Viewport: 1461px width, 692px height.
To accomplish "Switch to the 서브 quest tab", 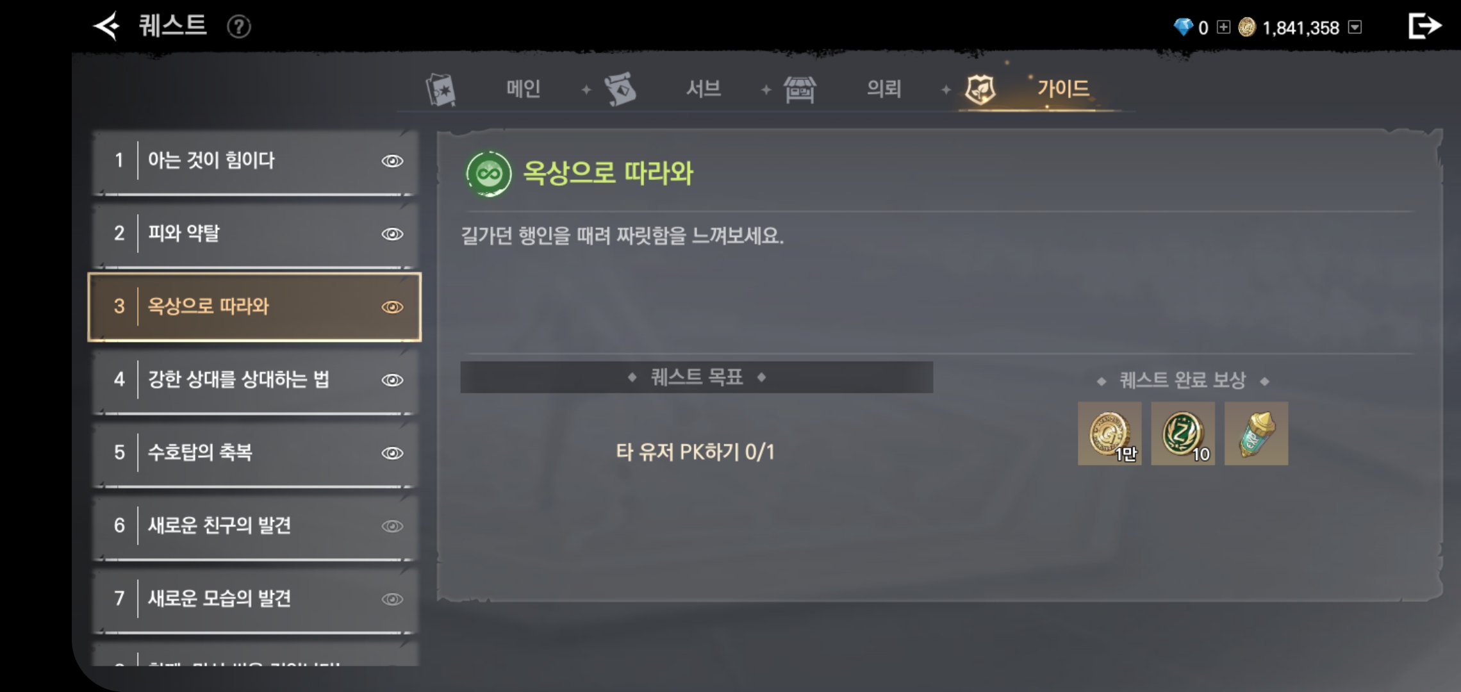I will point(704,88).
